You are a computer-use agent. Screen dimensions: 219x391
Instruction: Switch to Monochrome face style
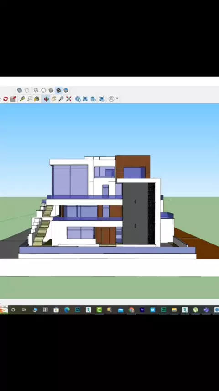coord(66,90)
